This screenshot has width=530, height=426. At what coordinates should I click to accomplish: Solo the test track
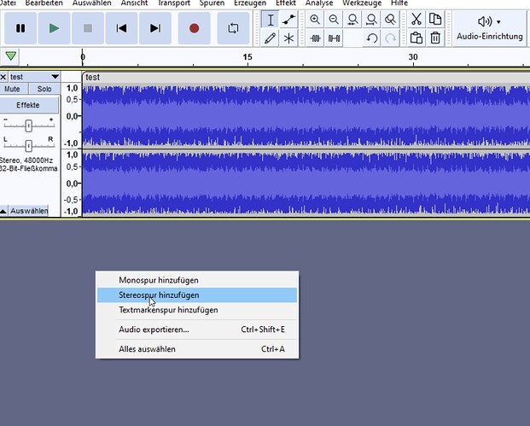point(44,90)
